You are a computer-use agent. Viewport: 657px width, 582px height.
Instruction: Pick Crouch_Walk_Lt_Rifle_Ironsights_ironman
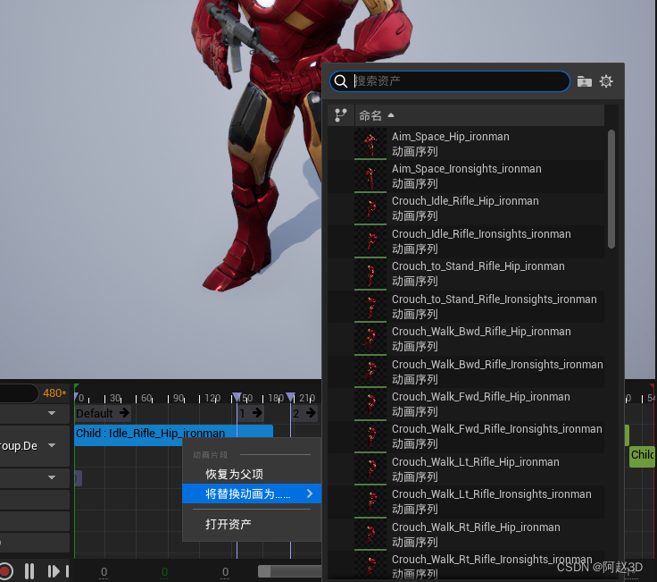coord(466,502)
